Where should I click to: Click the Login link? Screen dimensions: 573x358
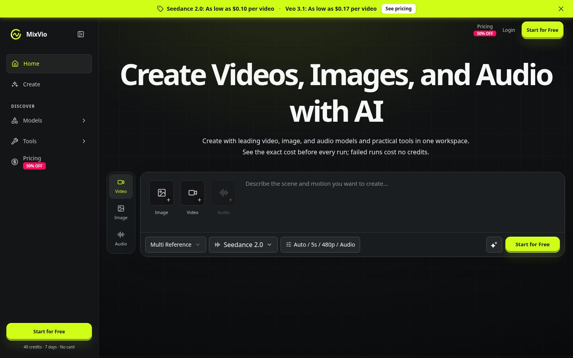[x=509, y=30]
